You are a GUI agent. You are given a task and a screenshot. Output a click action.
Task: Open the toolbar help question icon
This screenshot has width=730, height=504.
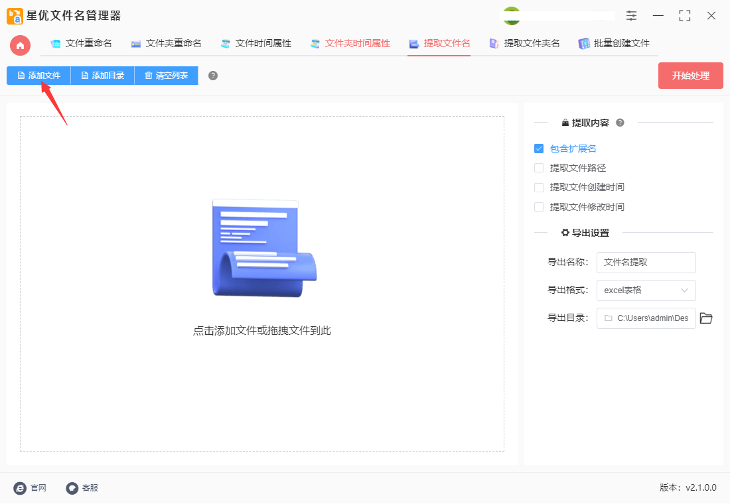(213, 76)
